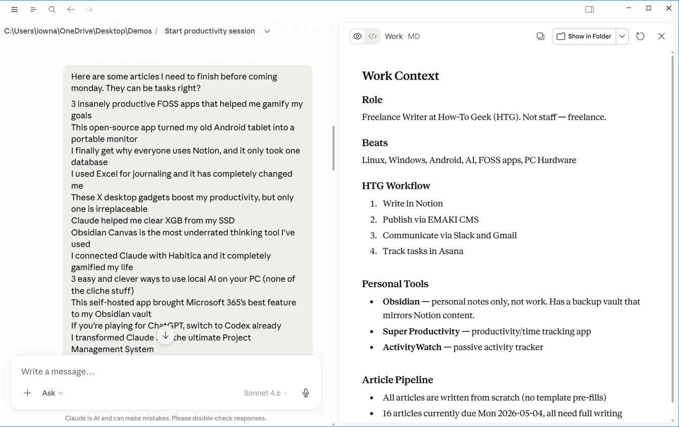The image size is (679, 427).
Task: Start voice input with the microphone
Action: [x=306, y=393]
